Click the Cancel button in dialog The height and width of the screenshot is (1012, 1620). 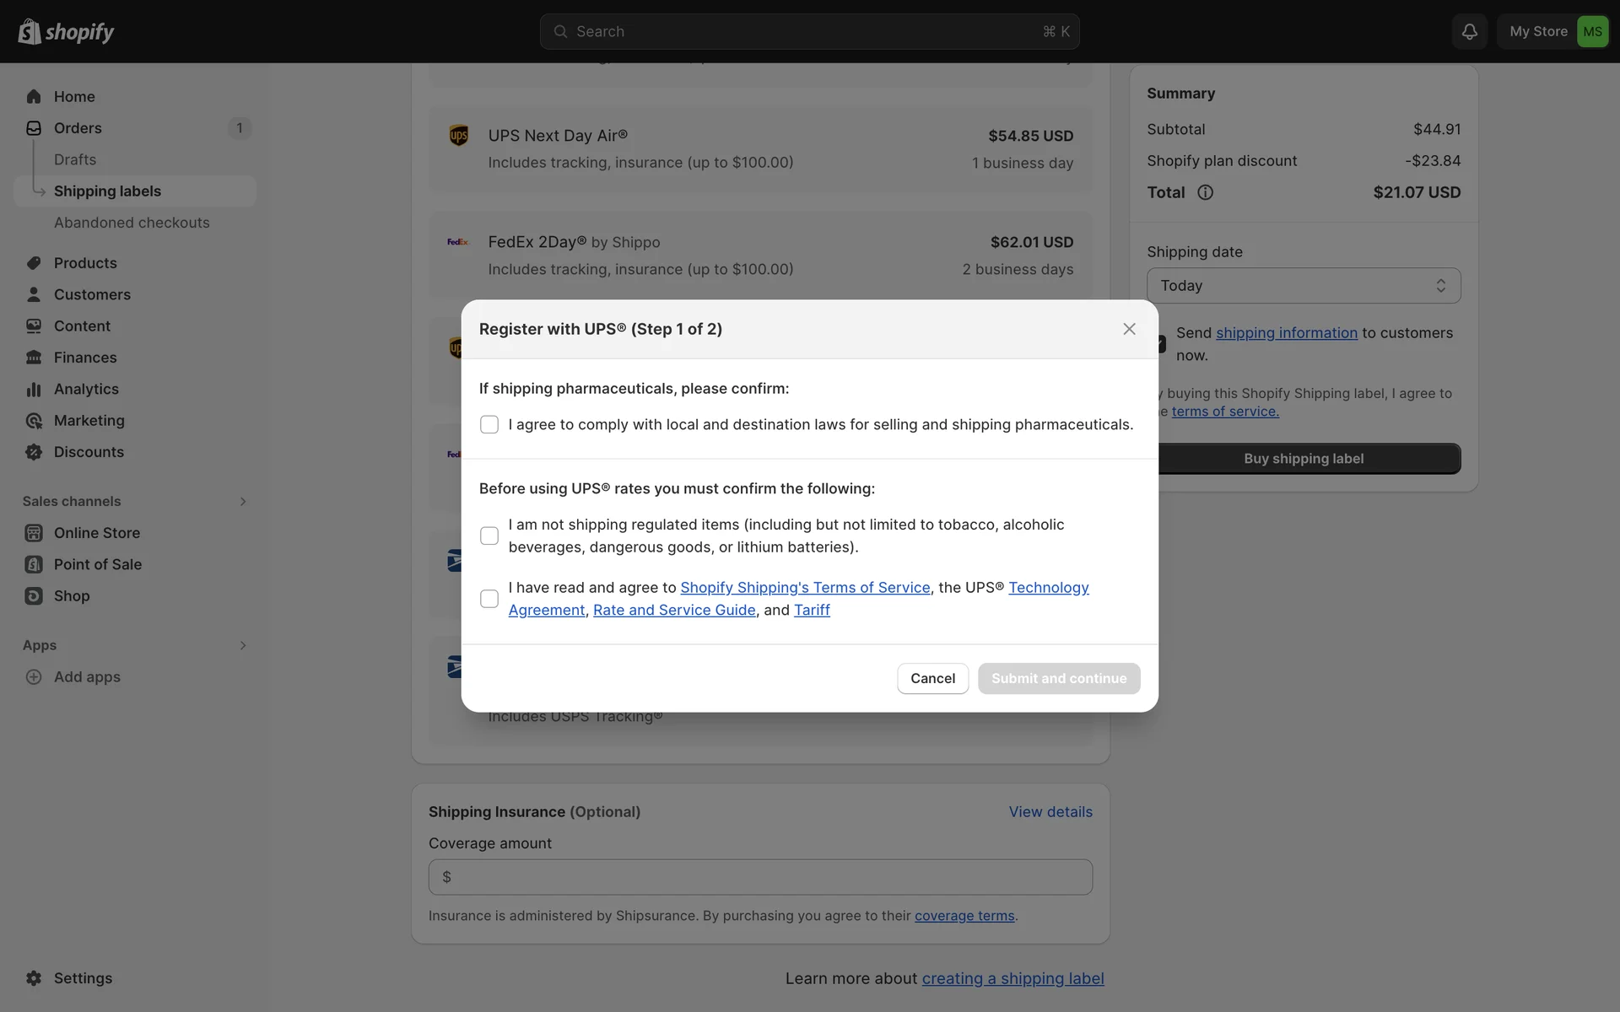(932, 678)
